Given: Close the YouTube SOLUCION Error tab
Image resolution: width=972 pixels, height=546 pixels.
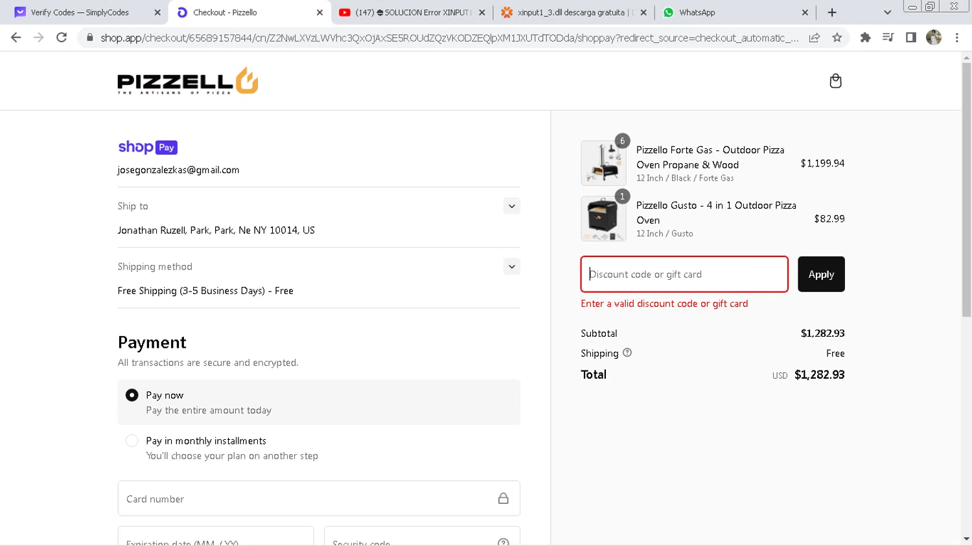Looking at the screenshot, I should (481, 12).
